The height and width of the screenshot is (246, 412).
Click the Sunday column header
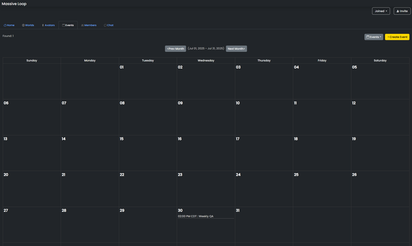(x=32, y=60)
